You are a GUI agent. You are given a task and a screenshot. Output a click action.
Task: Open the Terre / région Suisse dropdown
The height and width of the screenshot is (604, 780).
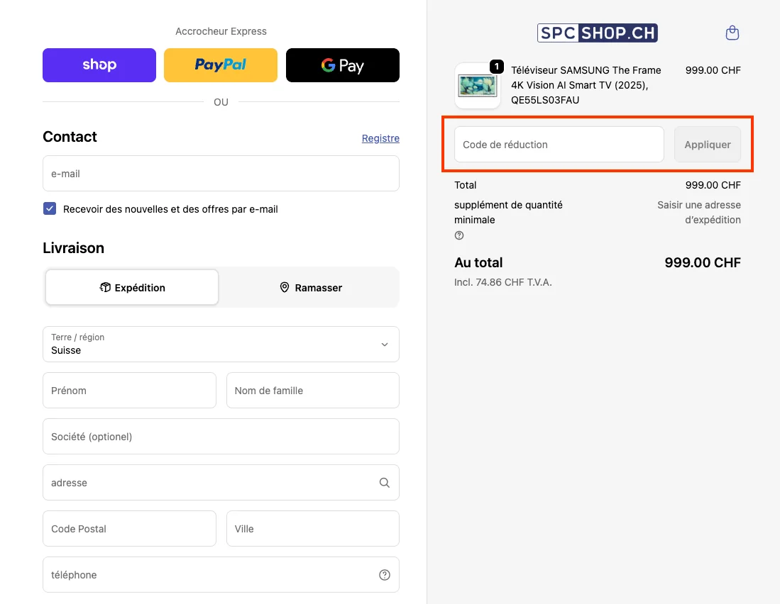click(x=221, y=344)
